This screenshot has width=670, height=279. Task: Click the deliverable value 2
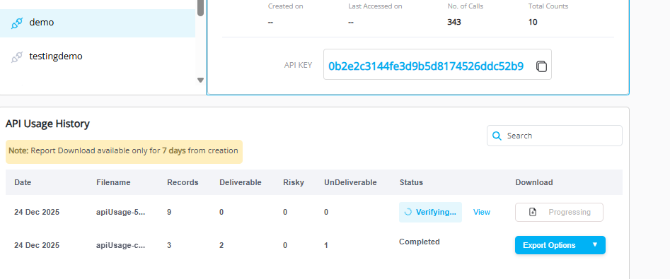coord(221,245)
